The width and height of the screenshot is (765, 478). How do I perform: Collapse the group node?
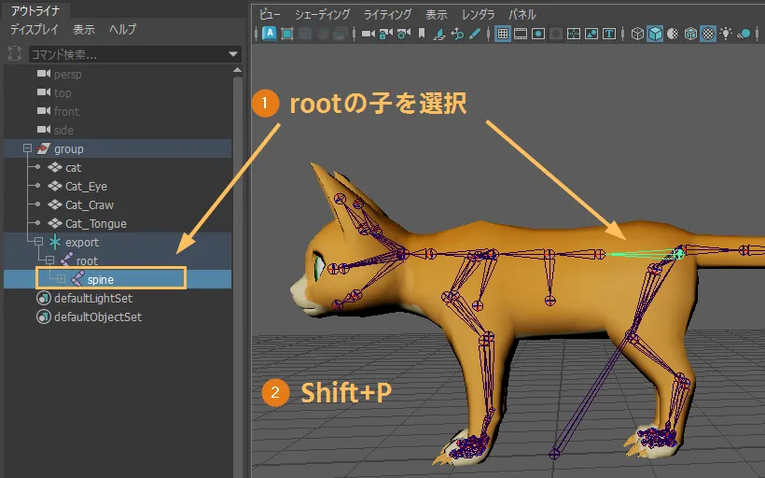27,148
